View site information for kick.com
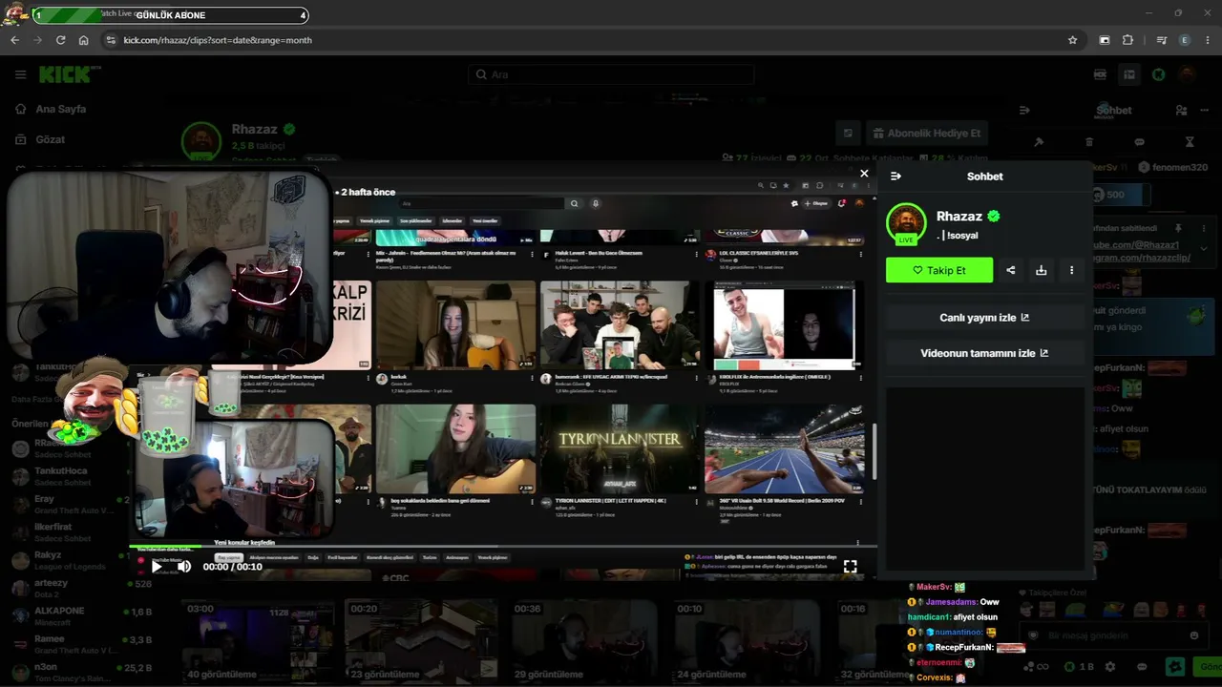Image resolution: width=1222 pixels, height=687 pixels. [x=111, y=40]
